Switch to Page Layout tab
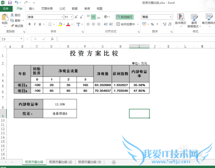Screen dimensions: 215x168 pyautogui.click(x=47, y=9)
